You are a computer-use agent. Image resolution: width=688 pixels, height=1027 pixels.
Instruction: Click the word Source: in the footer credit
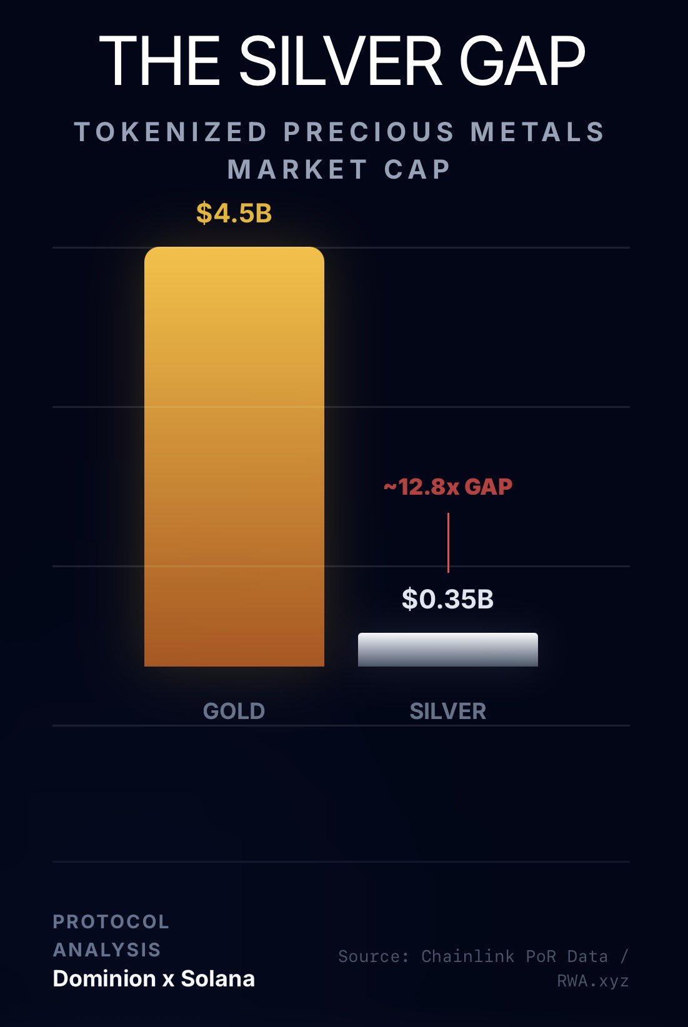(x=374, y=956)
